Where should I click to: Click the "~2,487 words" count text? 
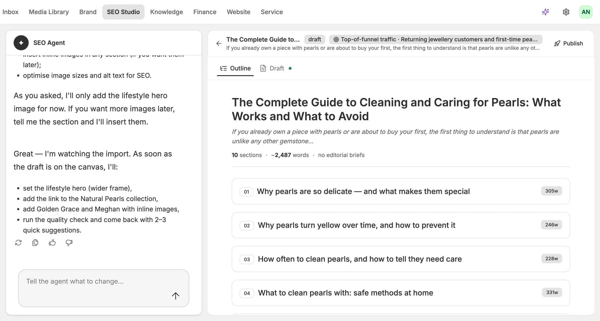coord(290,155)
